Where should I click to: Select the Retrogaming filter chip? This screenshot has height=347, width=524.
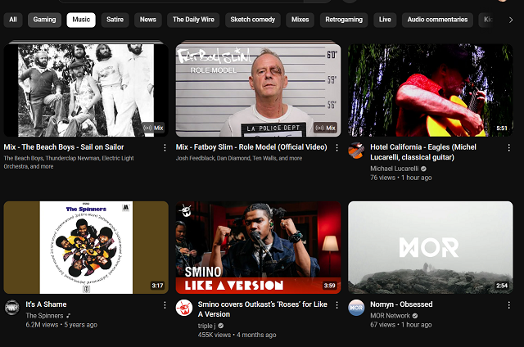[344, 20]
